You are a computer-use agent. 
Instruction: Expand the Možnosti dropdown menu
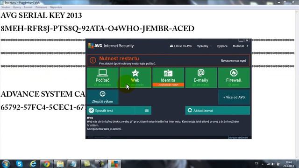(x=240, y=46)
